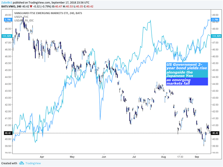Open the TradingView link in footer
The image size is (223, 167).
(x=33, y=163)
